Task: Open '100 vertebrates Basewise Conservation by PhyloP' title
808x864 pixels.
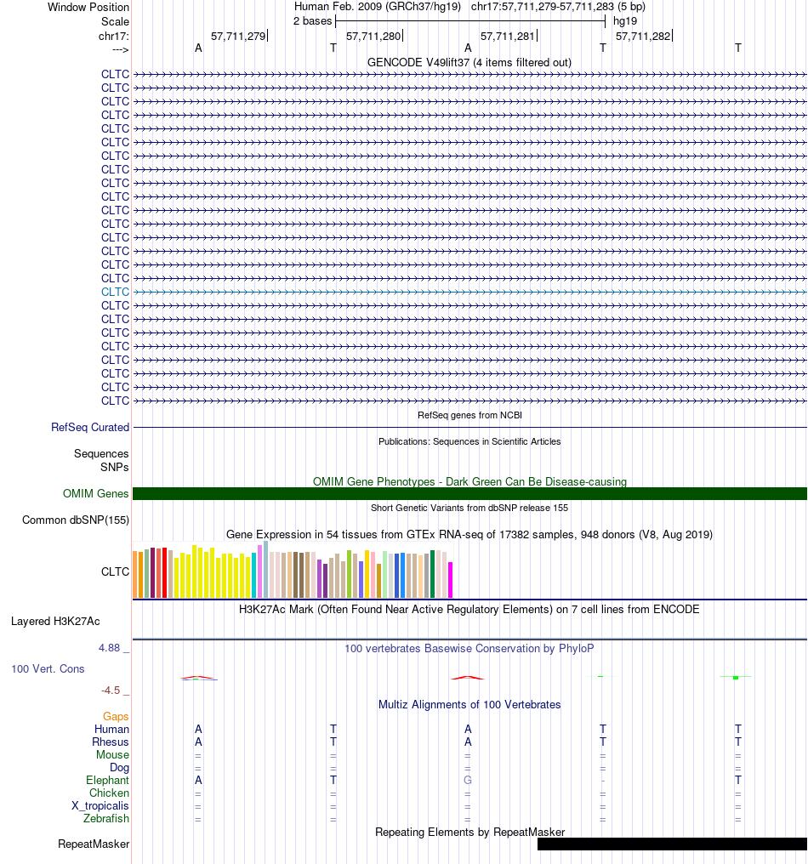Action: pos(469,648)
